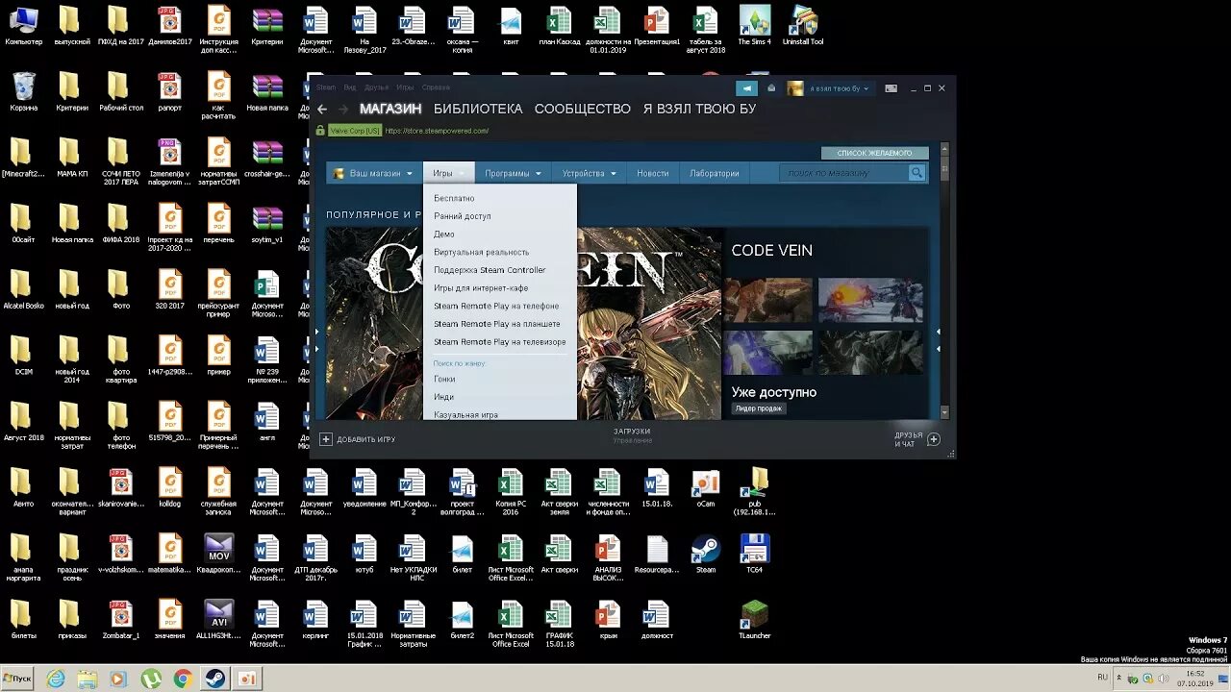Open ЗАГРУЗКИ downloads manager link

[632, 432]
